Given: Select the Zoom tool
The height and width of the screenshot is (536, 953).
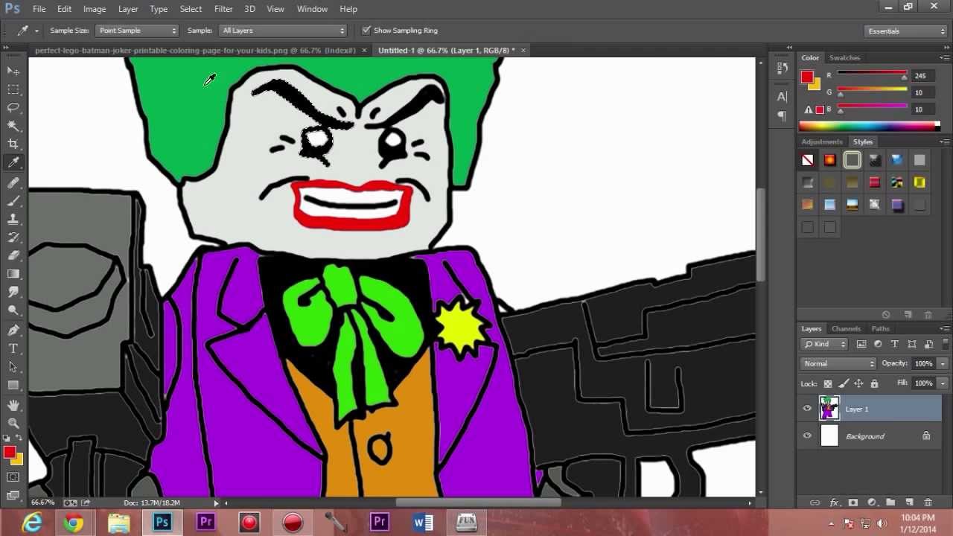Looking at the screenshot, I should point(13,423).
